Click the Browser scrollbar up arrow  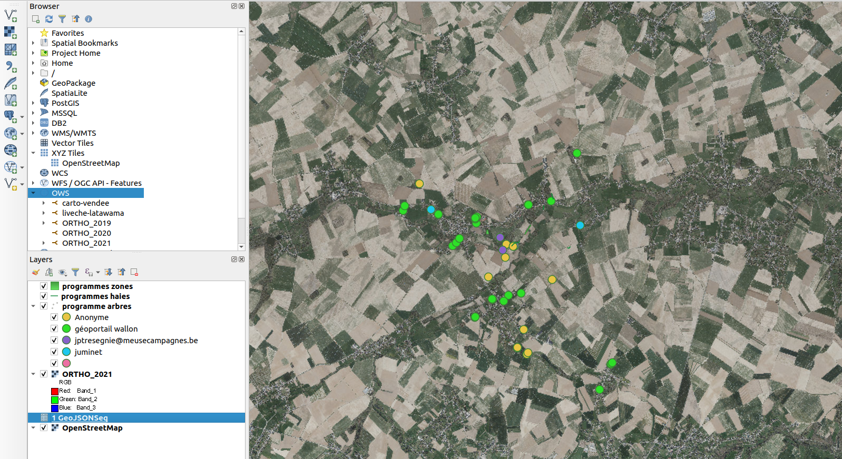click(x=241, y=32)
